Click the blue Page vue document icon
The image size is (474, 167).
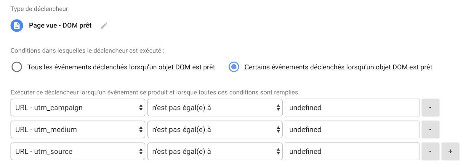pyautogui.click(x=17, y=26)
